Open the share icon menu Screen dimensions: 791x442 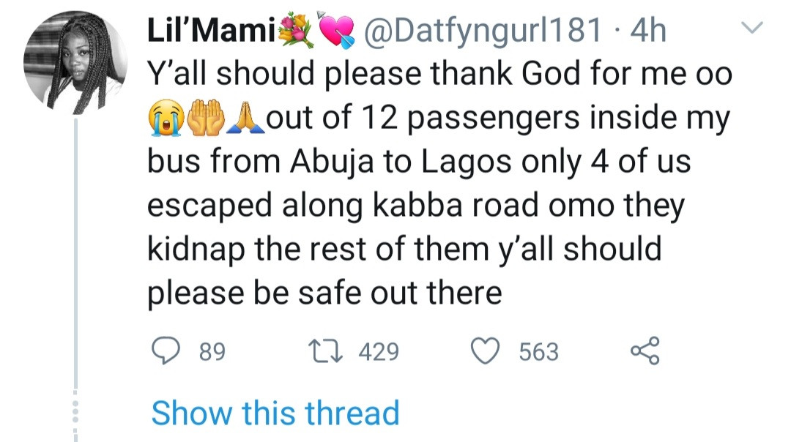645,351
